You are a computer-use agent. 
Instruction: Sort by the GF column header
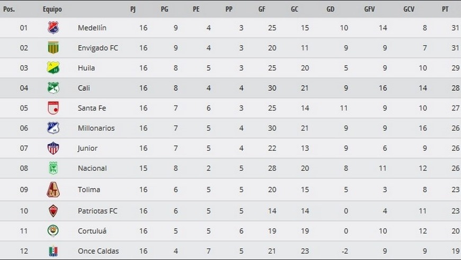tap(262, 10)
